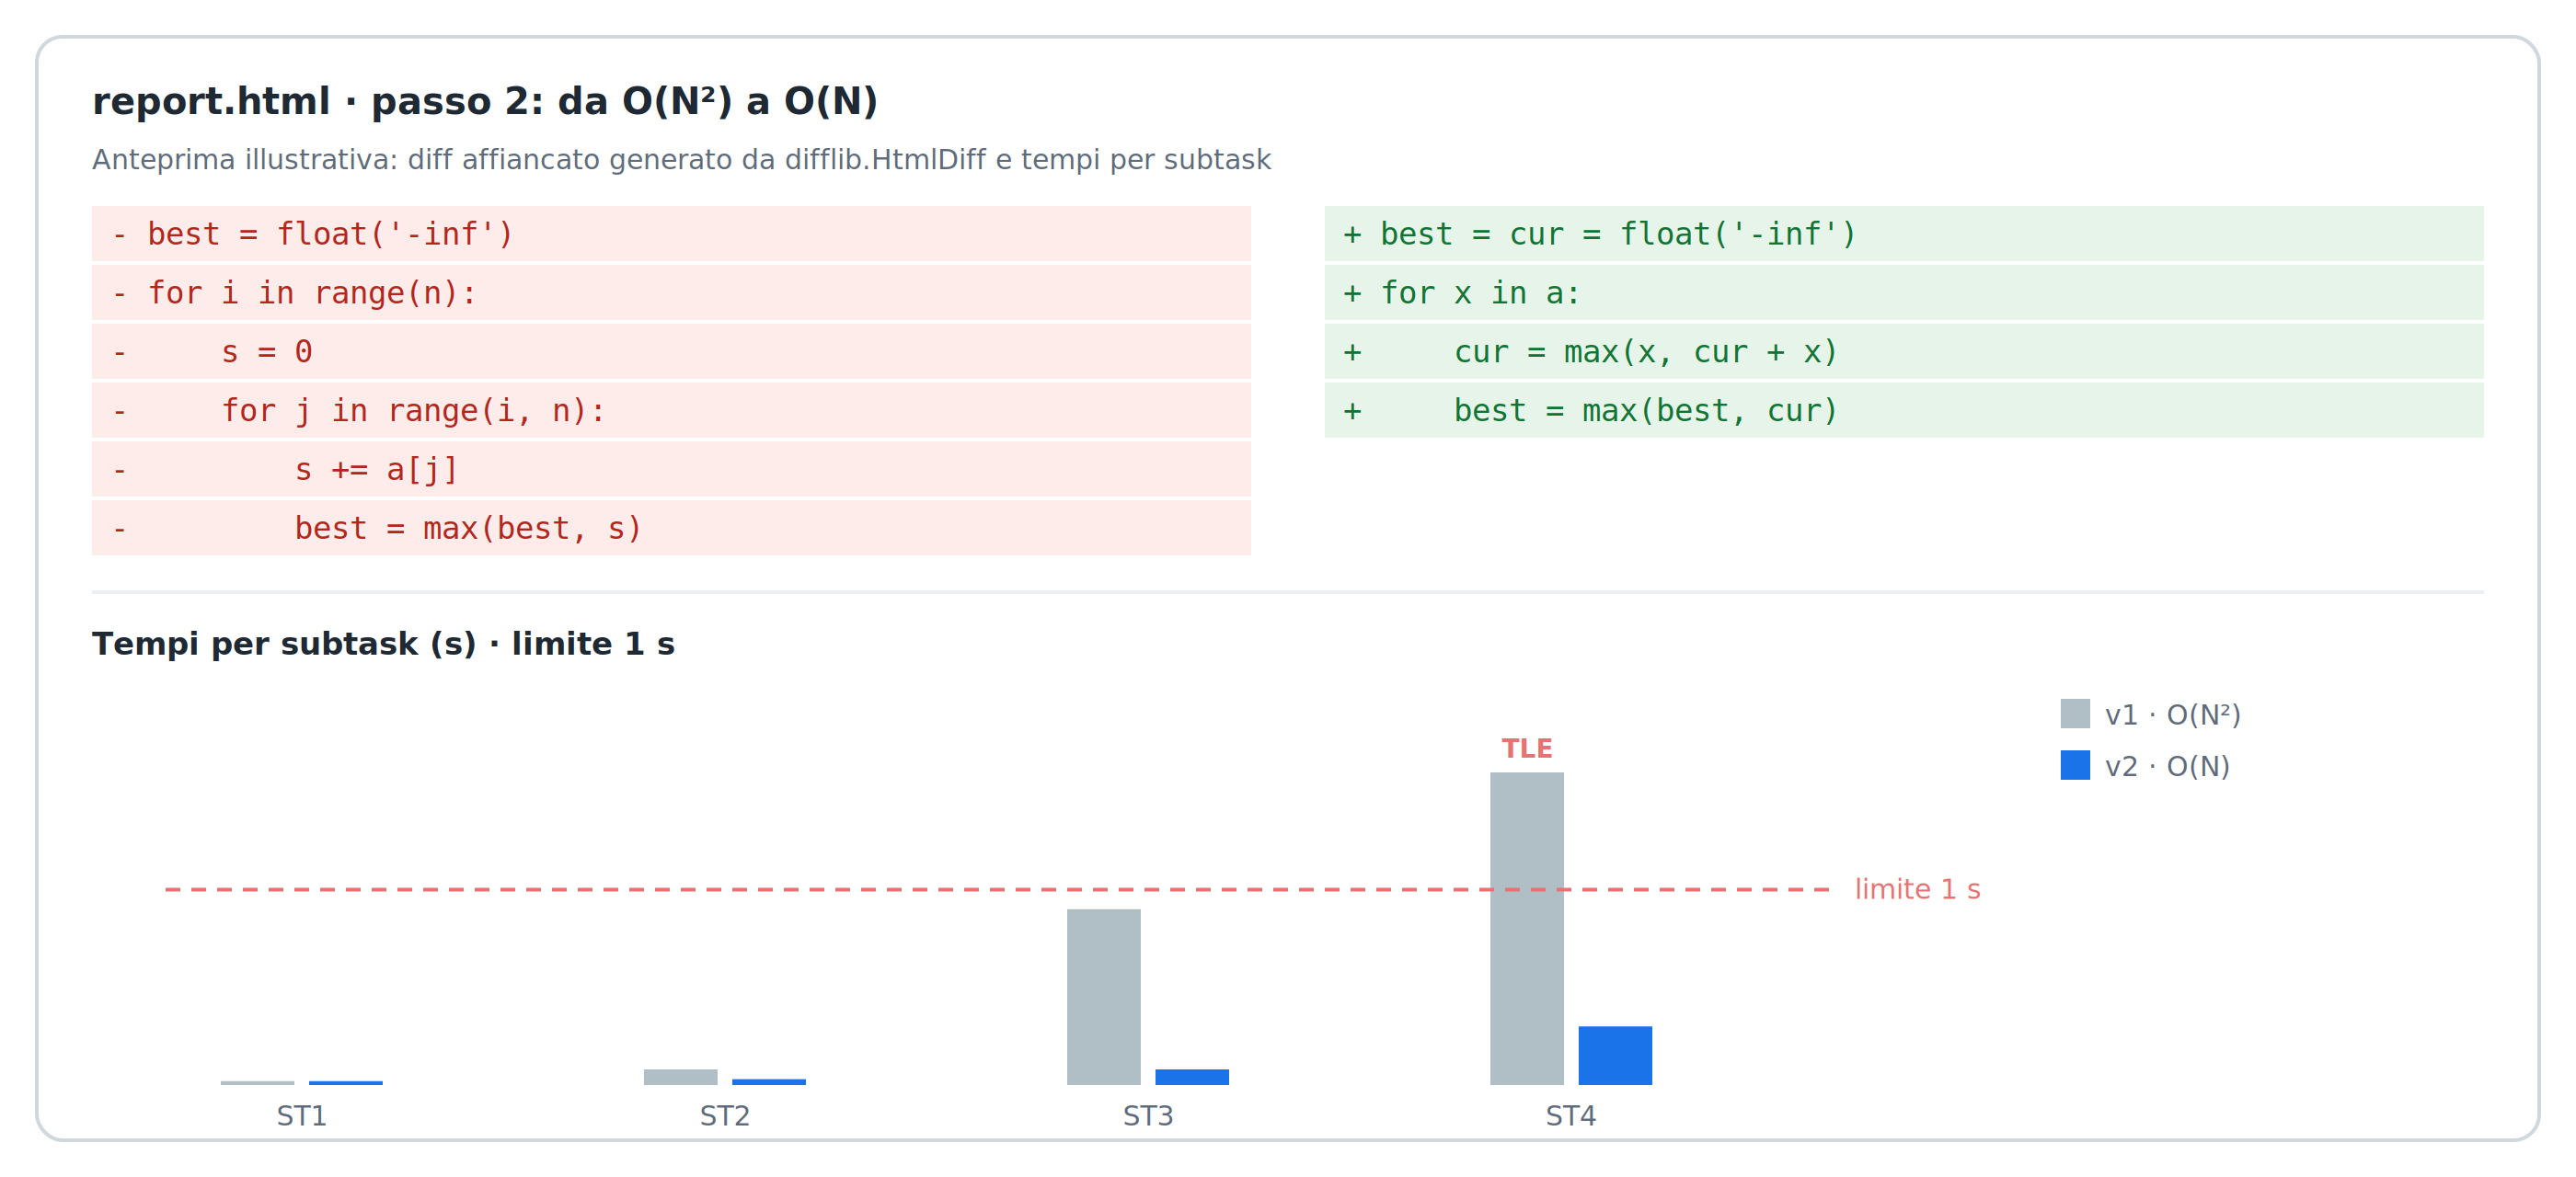
Task: Click the blue v2 bar for ST2
Action: coord(769,1082)
